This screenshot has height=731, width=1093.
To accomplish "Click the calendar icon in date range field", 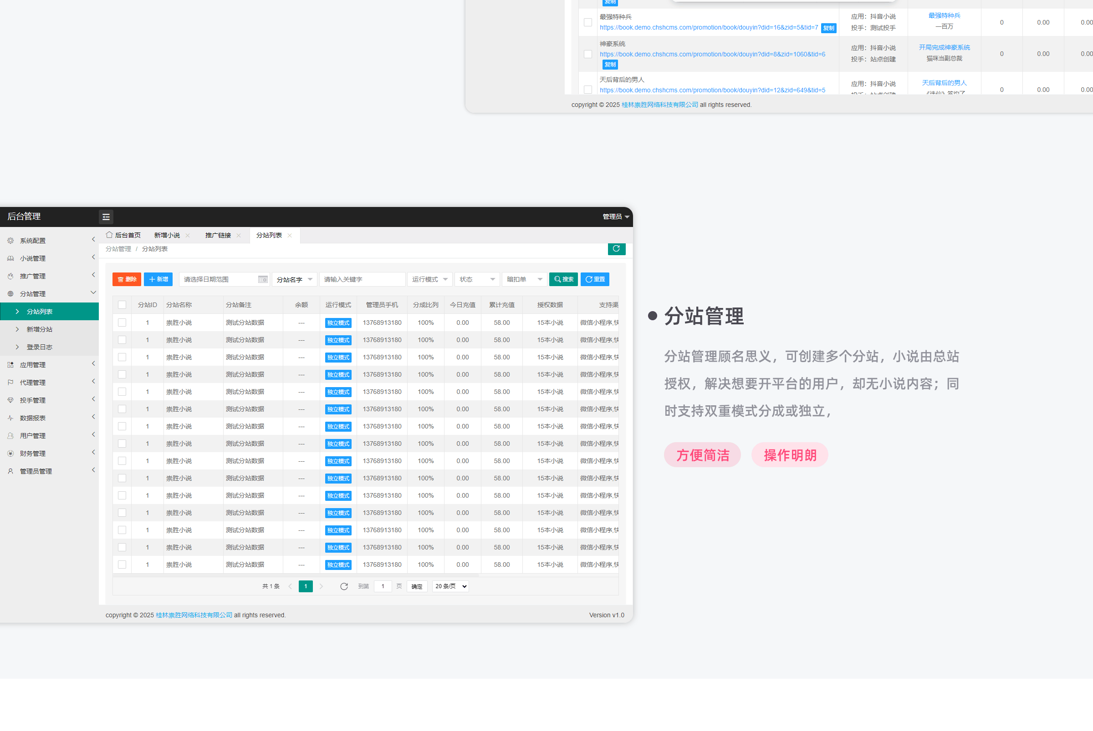I will coord(263,279).
